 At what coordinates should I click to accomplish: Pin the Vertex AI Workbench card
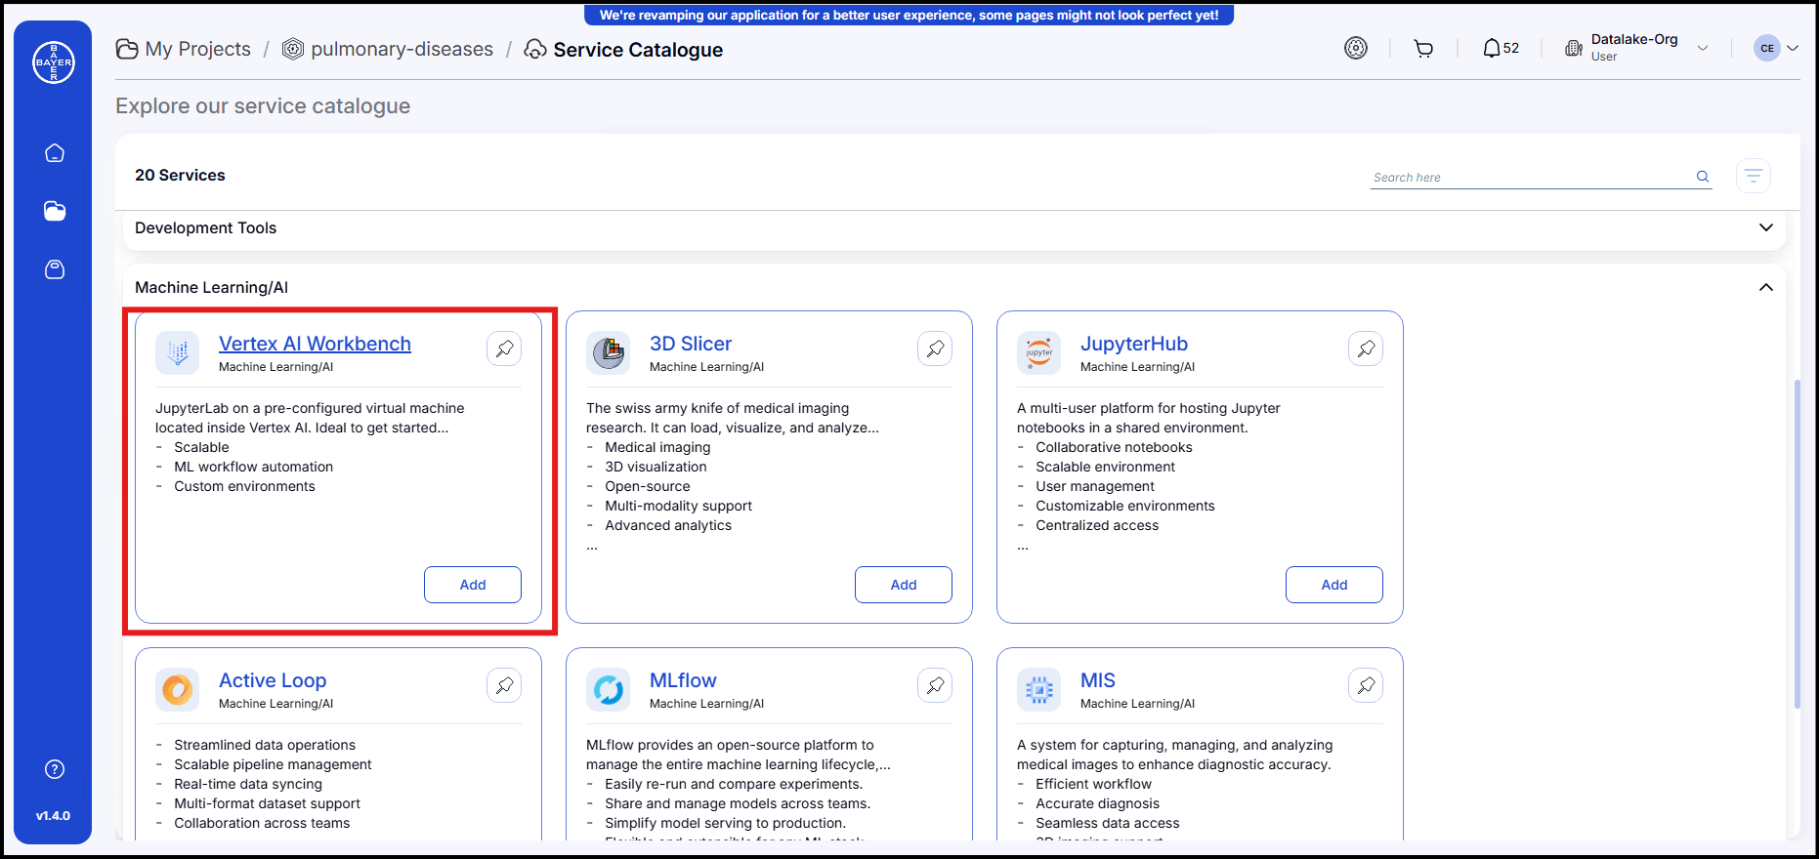coord(504,348)
